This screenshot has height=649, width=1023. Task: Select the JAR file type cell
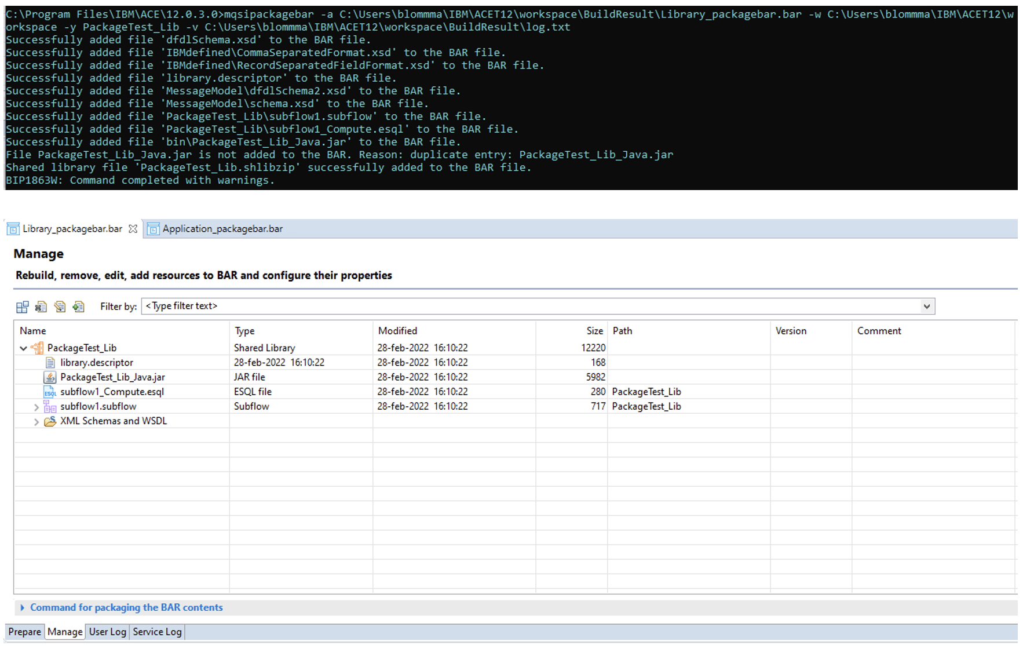[250, 377]
